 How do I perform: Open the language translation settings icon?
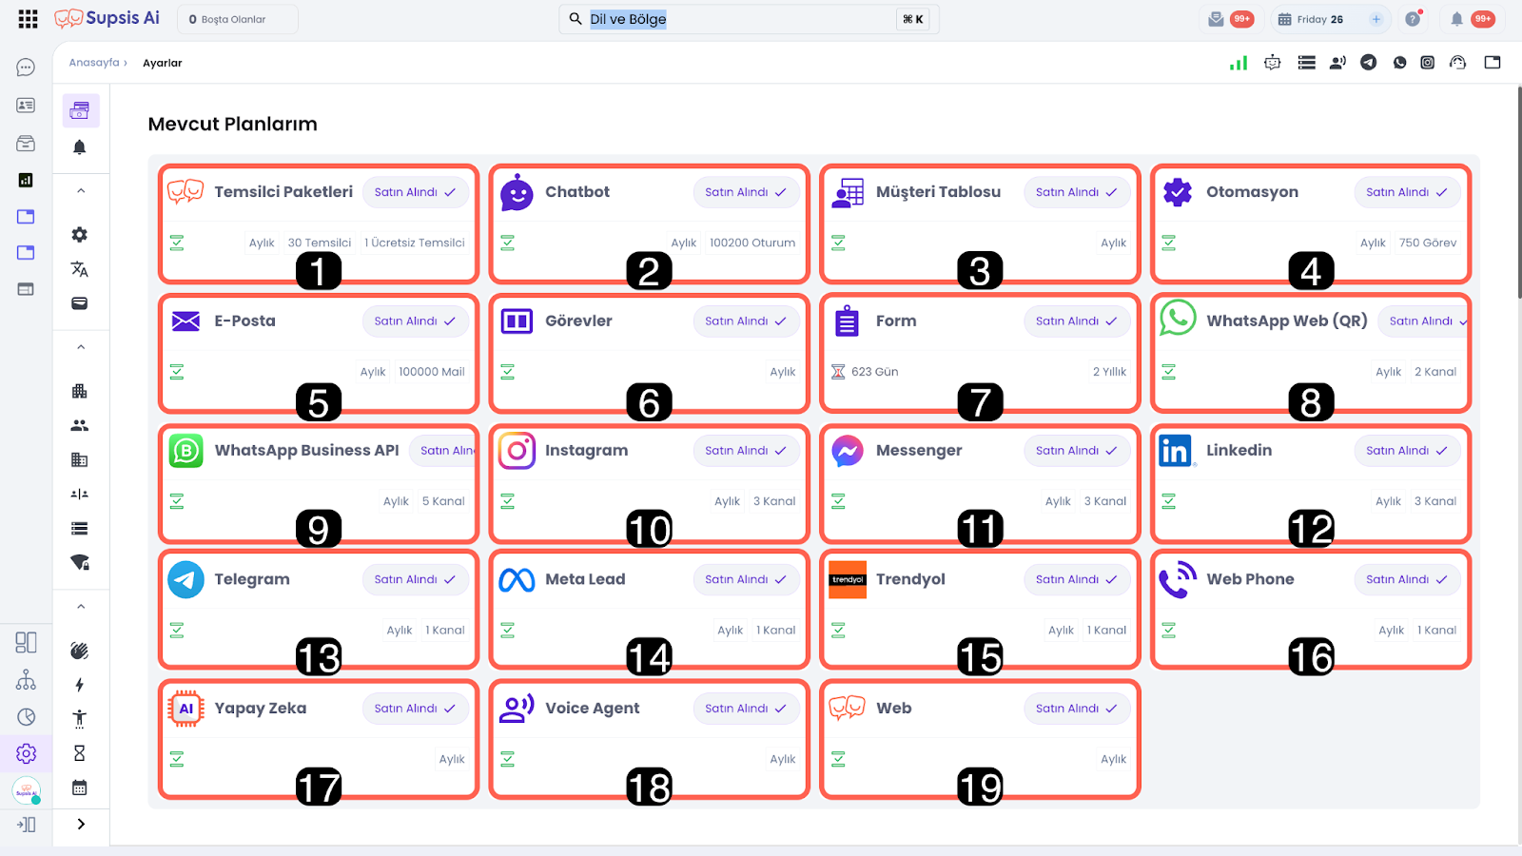coord(80,269)
